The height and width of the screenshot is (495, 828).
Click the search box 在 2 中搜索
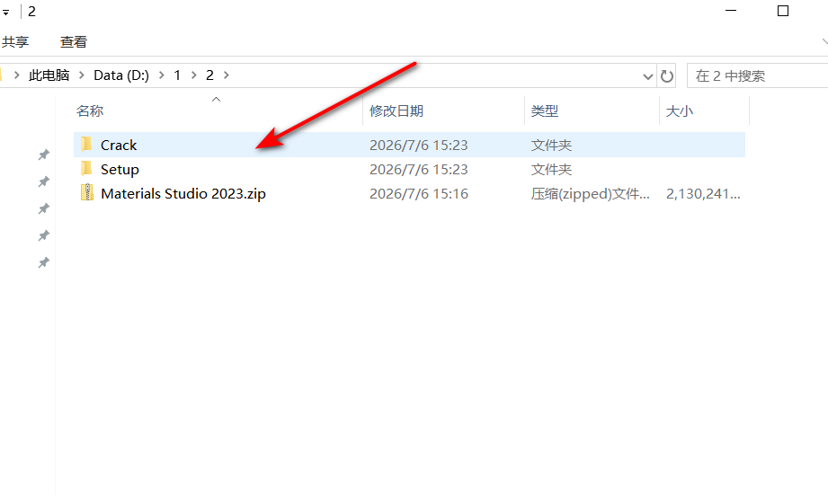[757, 76]
